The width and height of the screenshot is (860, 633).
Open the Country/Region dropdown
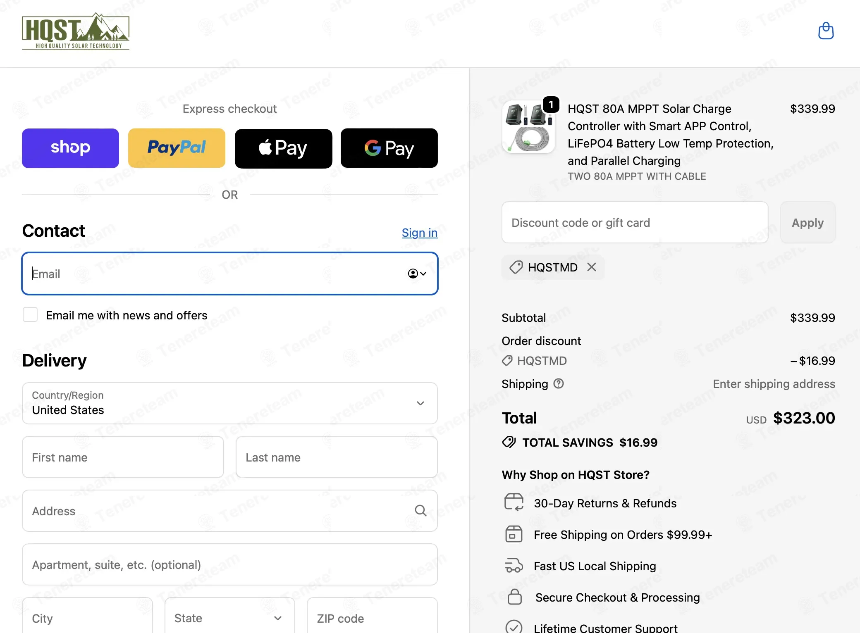click(x=230, y=403)
